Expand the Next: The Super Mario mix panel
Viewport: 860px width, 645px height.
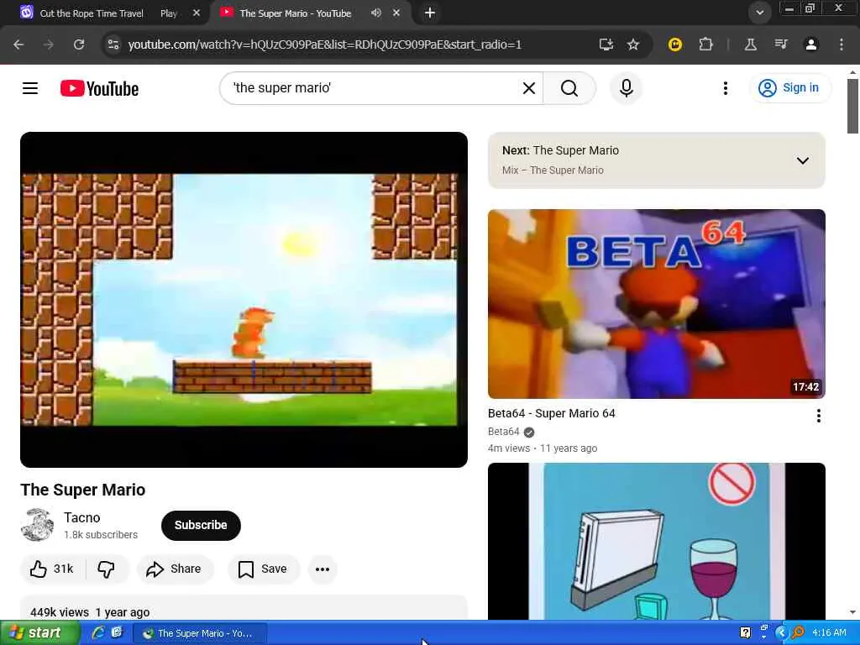pos(802,160)
